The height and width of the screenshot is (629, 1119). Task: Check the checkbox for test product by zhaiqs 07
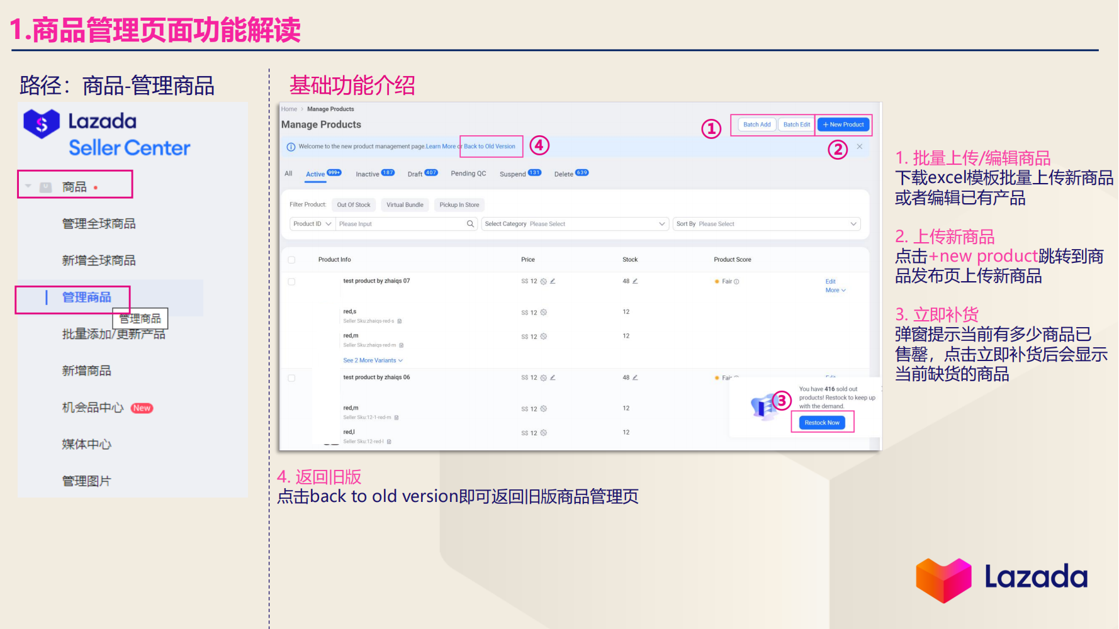point(291,281)
